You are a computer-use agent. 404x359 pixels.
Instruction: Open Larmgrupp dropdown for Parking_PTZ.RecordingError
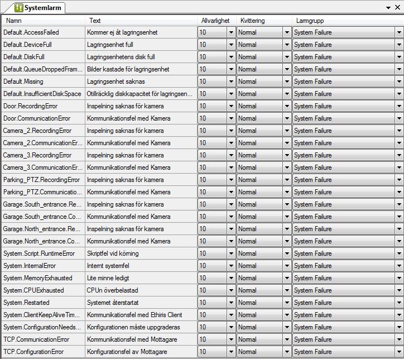tap(399, 180)
